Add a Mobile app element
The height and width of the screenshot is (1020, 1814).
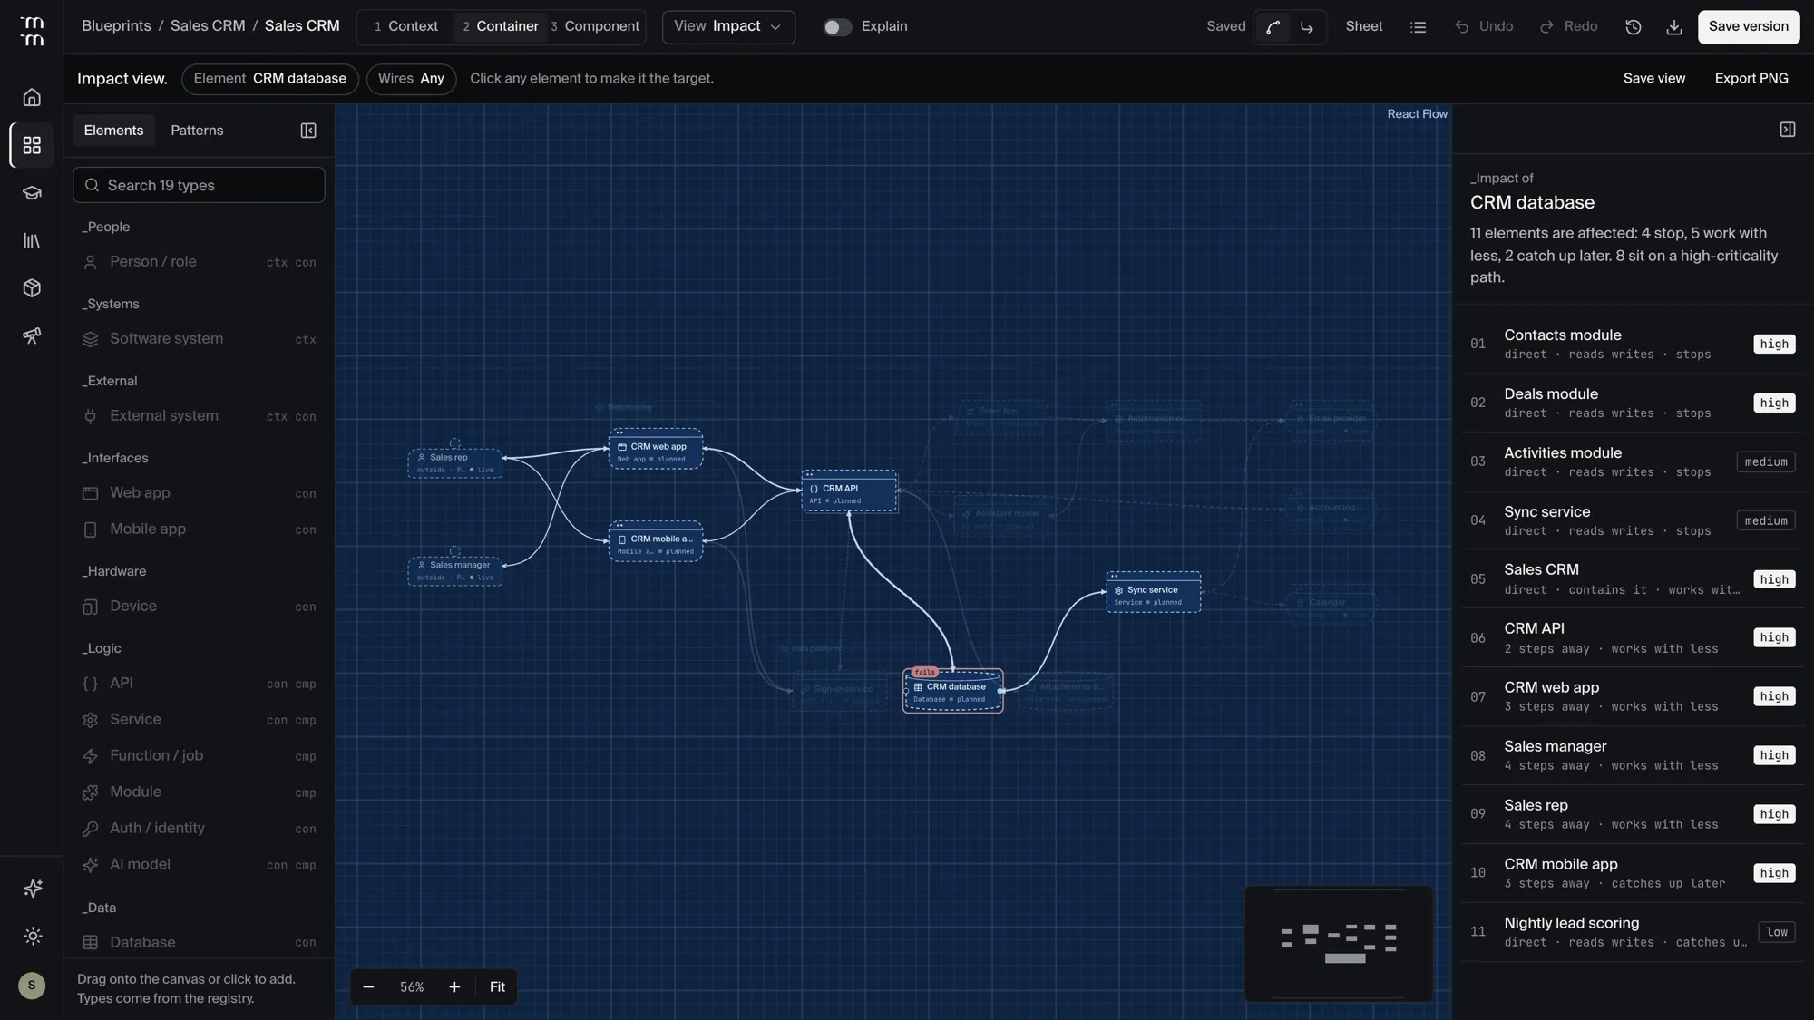click(199, 529)
